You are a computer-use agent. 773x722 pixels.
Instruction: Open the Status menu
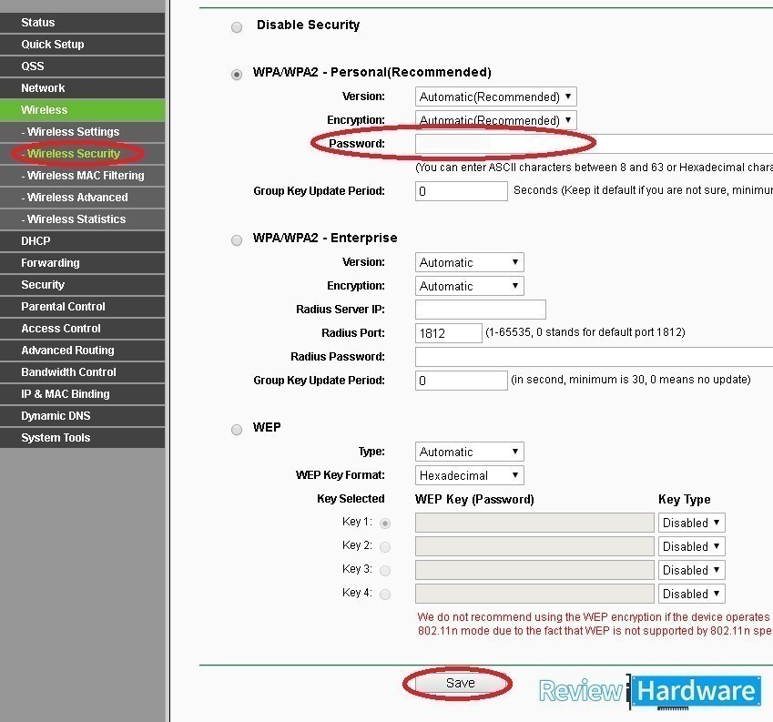[82, 23]
